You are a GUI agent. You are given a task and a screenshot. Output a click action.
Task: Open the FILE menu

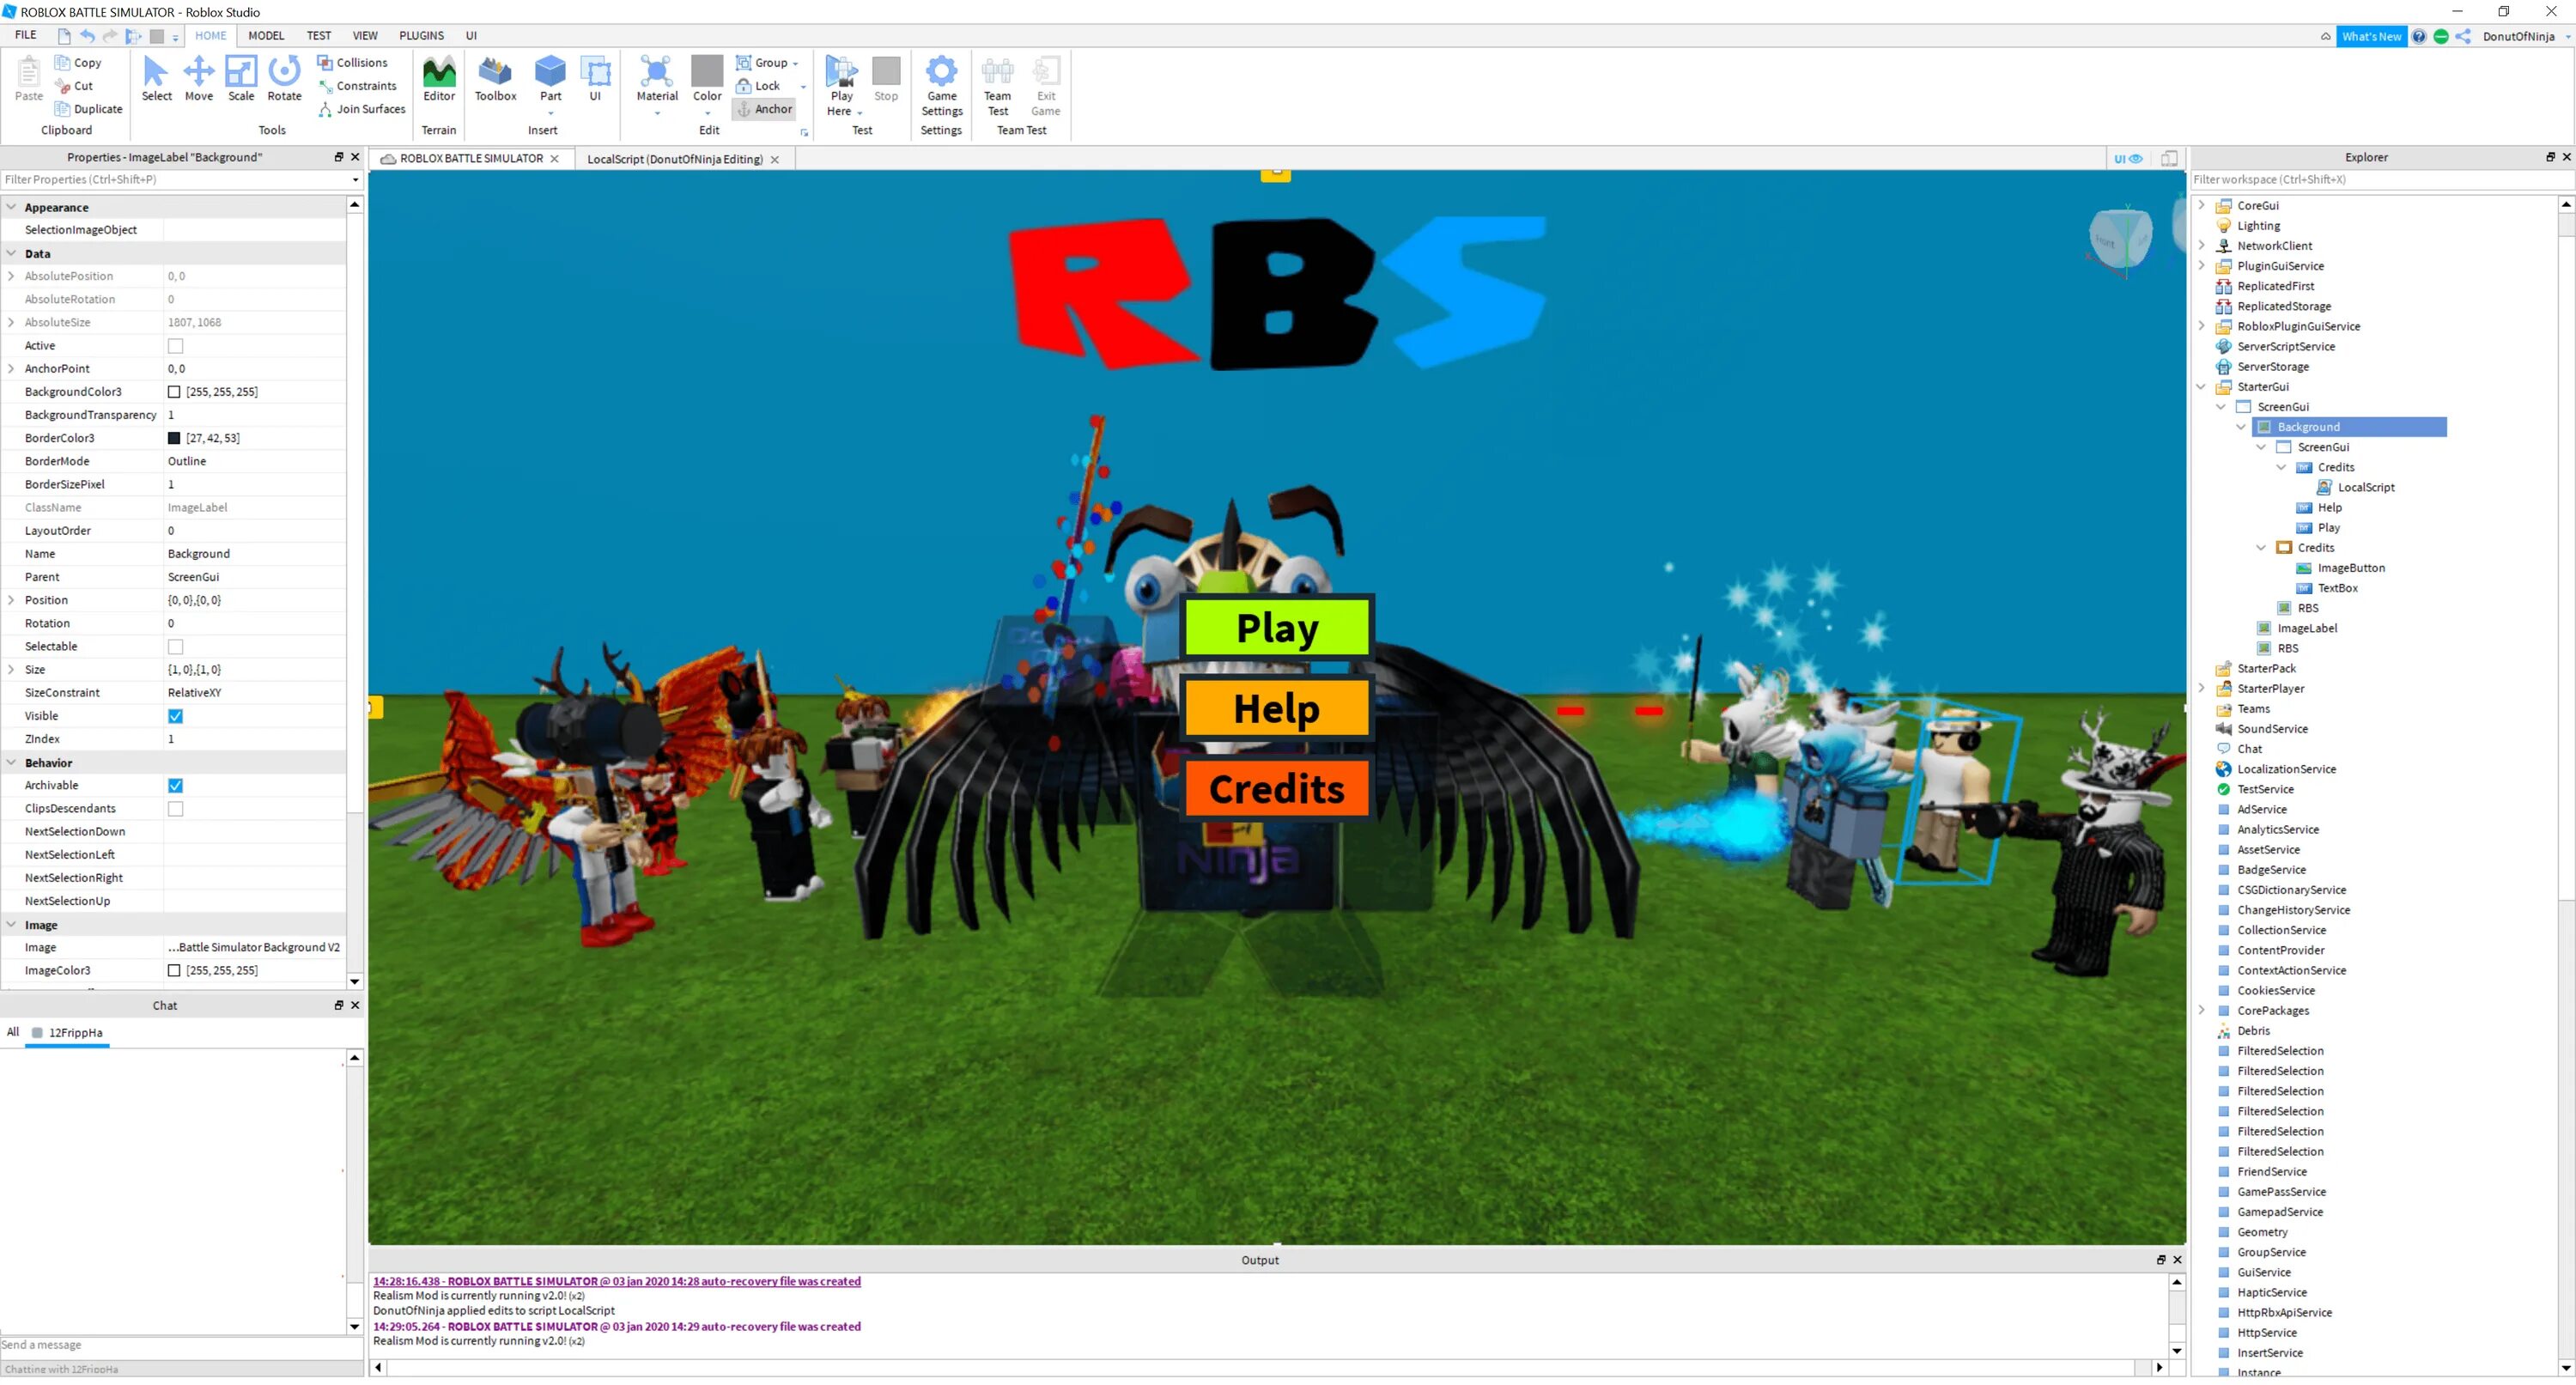(26, 35)
